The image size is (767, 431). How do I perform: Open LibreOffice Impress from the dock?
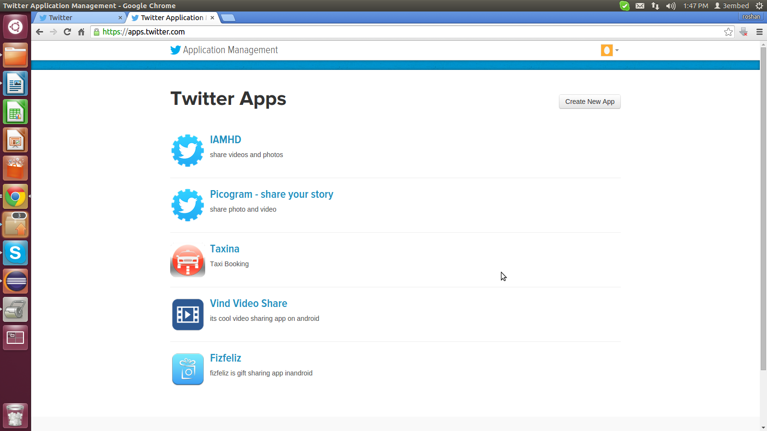pyautogui.click(x=15, y=140)
